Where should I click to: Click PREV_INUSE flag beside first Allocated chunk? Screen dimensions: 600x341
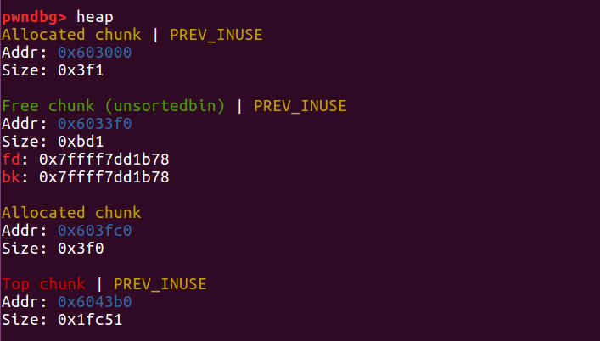coord(216,35)
